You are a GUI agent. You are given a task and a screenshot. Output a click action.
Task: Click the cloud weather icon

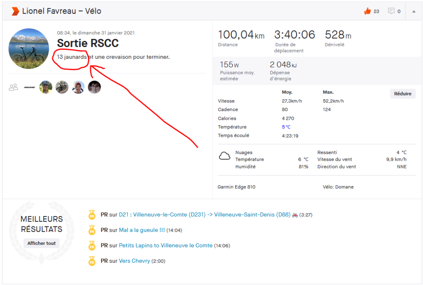pos(224,156)
